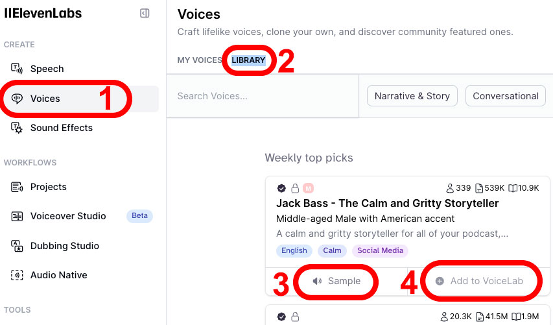Select the Social Media tag
Screen dimensions: 553x325
pyautogui.click(x=380, y=250)
